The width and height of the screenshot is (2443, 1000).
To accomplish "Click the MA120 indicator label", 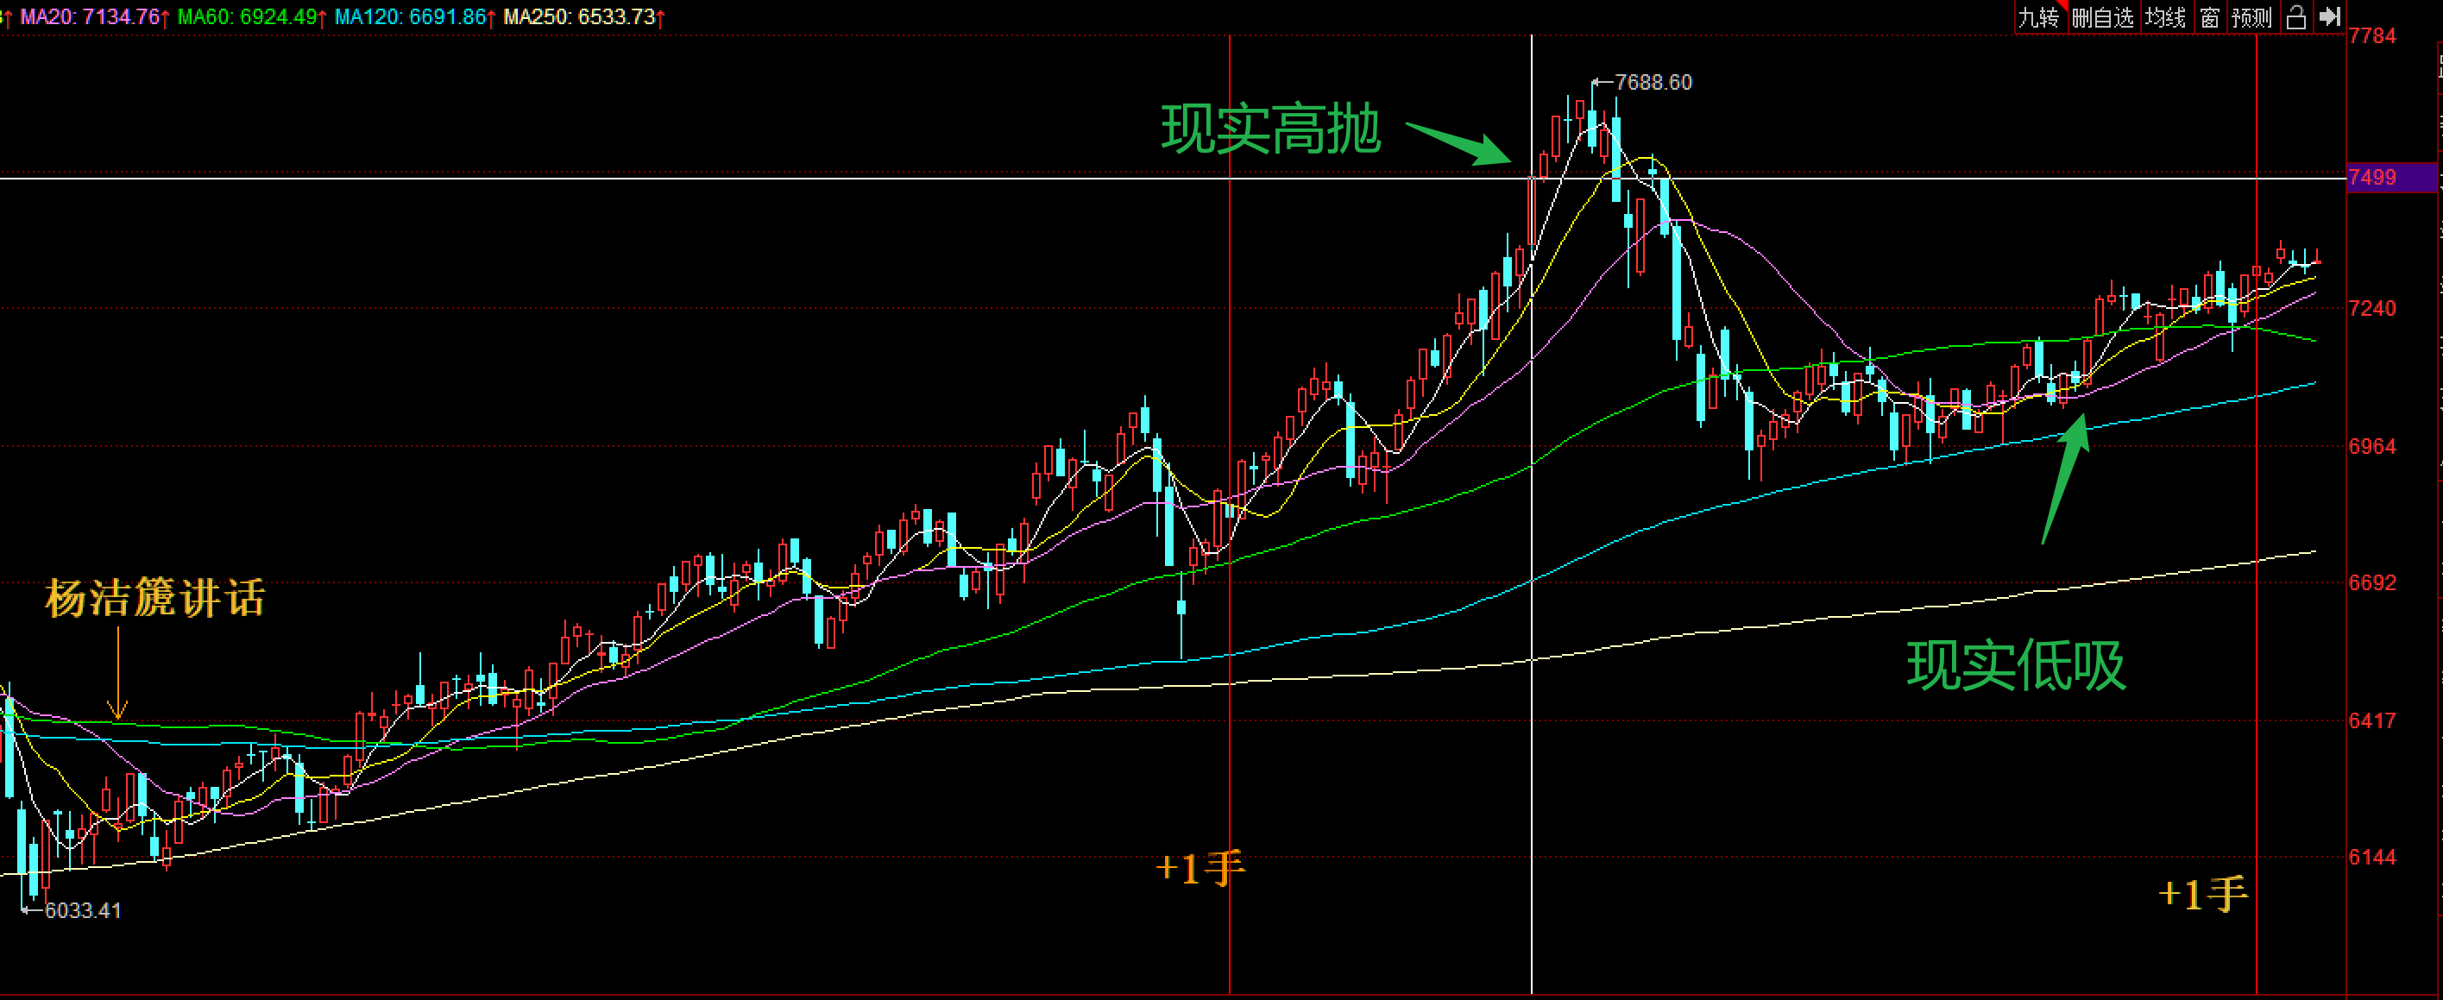I will click(x=412, y=17).
